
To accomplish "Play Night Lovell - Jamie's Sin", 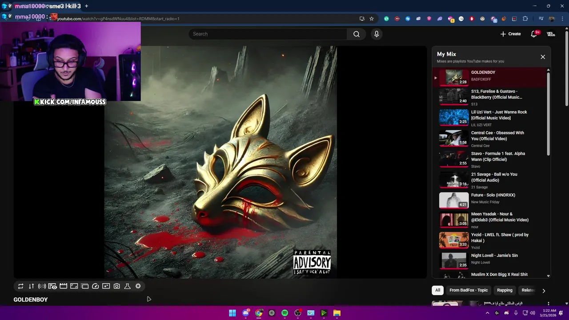I will coord(489,261).
